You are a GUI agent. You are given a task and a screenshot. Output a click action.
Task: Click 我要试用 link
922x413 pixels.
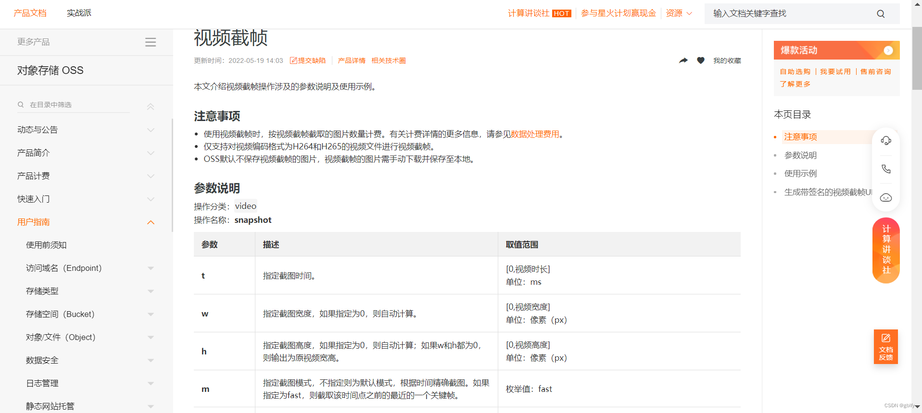[835, 72]
